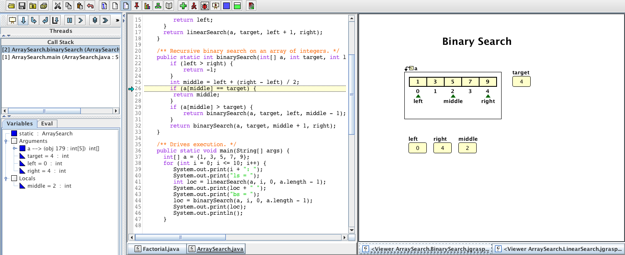
Task: Open documentation with the book icon
Action: pos(169,6)
